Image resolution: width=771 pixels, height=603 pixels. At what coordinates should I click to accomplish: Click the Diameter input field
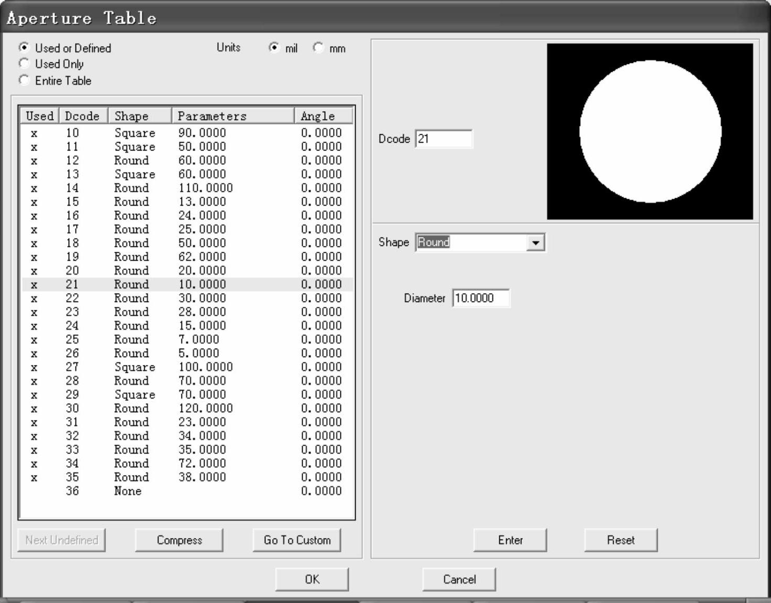tap(481, 298)
